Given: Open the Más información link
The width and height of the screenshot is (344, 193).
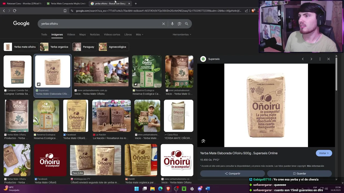Looking at the screenshot, I should 315,166.
